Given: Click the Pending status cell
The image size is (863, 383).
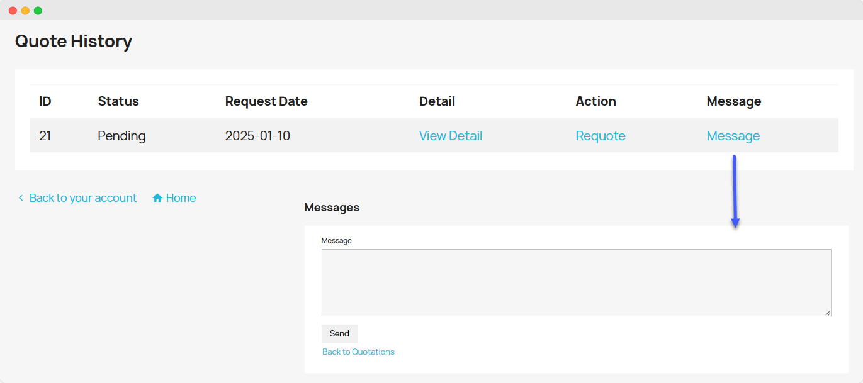Looking at the screenshot, I should tap(121, 136).
